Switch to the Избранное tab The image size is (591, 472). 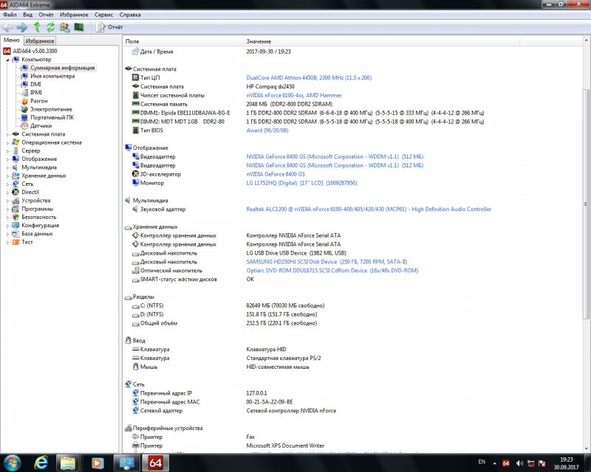[40, 41]
